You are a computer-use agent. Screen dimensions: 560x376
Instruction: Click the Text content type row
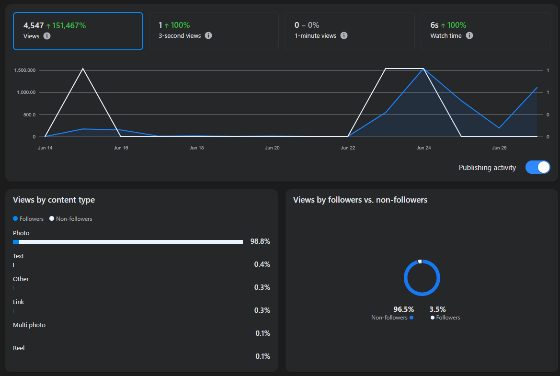141,260
